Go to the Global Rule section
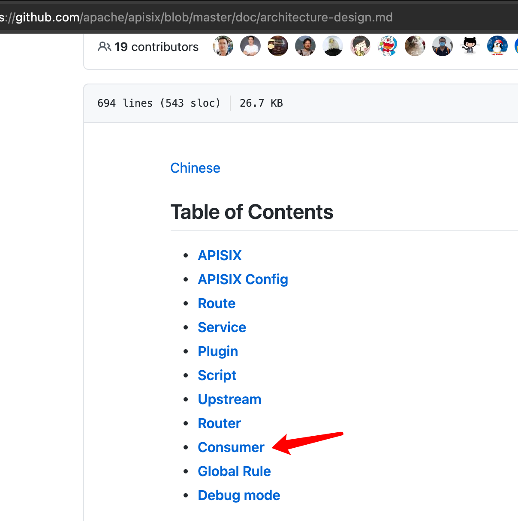Screen dimensions: 518x521 coord(234,471)
